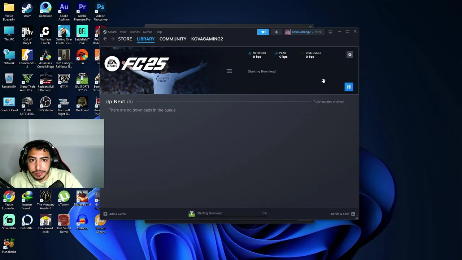
Task: Select the Audacity desktop icon
Action: click(x=82, y=222)
